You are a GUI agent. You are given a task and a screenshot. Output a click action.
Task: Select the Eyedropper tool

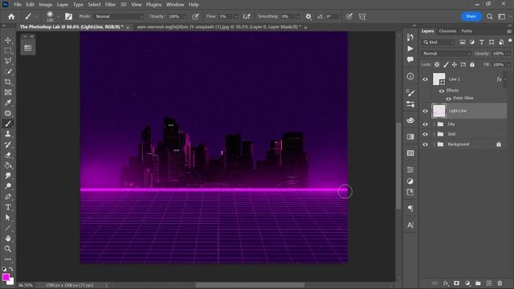coord(8,103)
